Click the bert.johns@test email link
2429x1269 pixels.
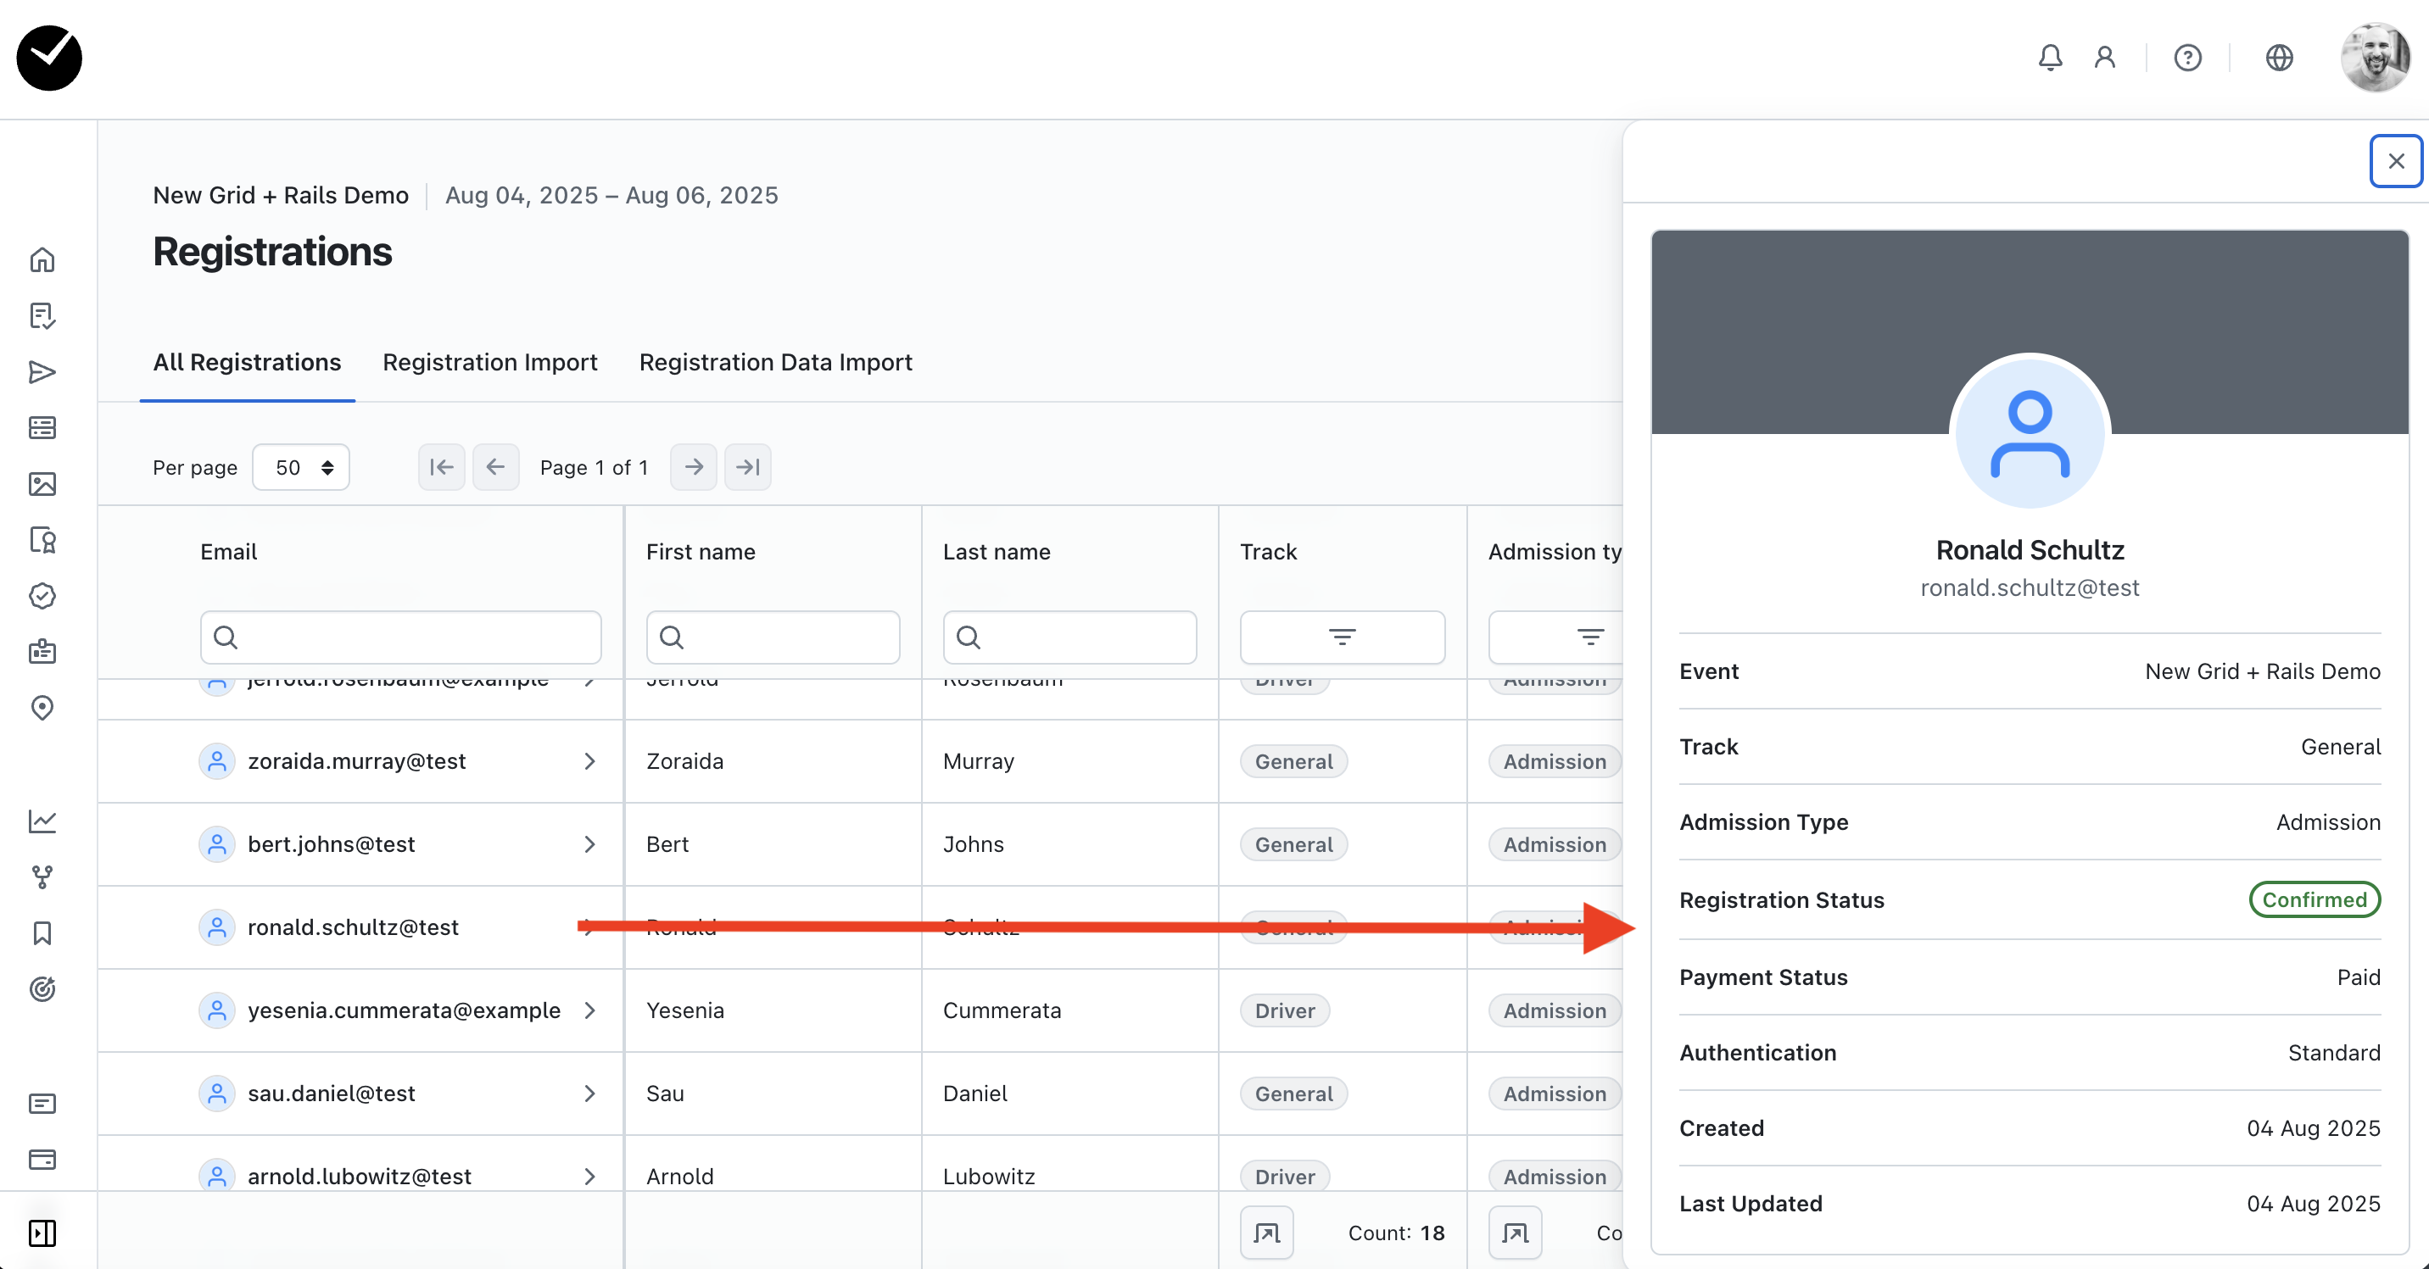point(331,843)
